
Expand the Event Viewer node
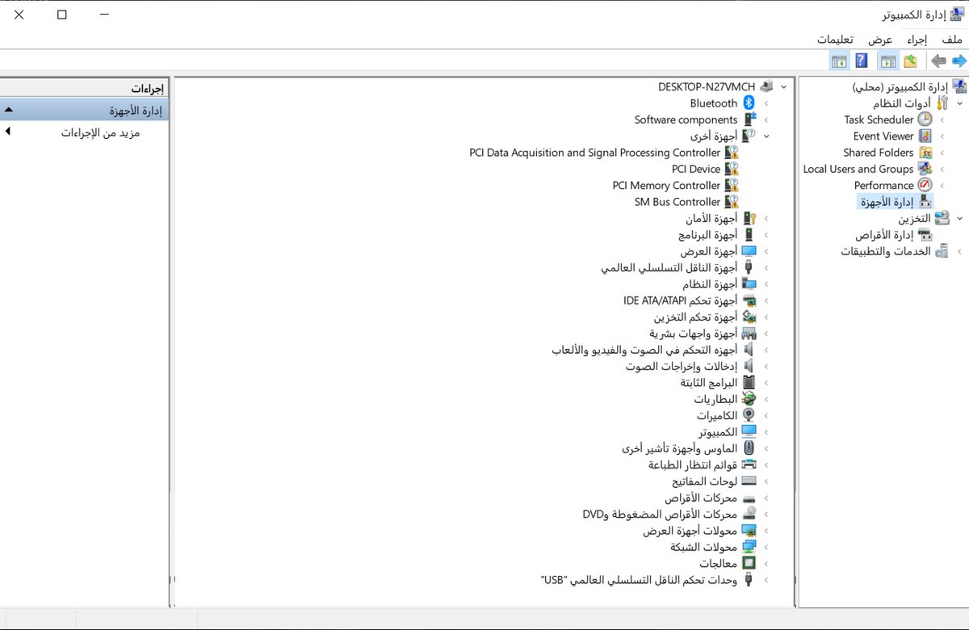(x=942, y=136)
